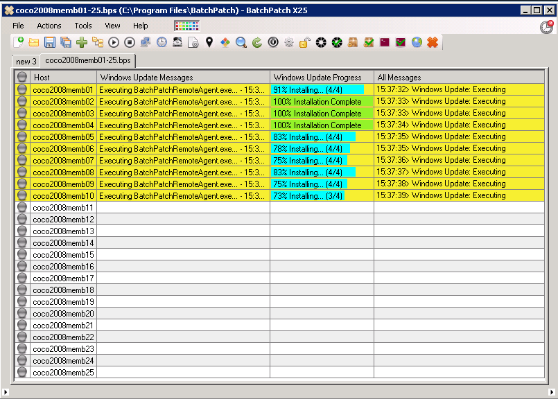Click the Stop circle toolbar icon
Screen dimensions: 558x399
coord(130,42)
